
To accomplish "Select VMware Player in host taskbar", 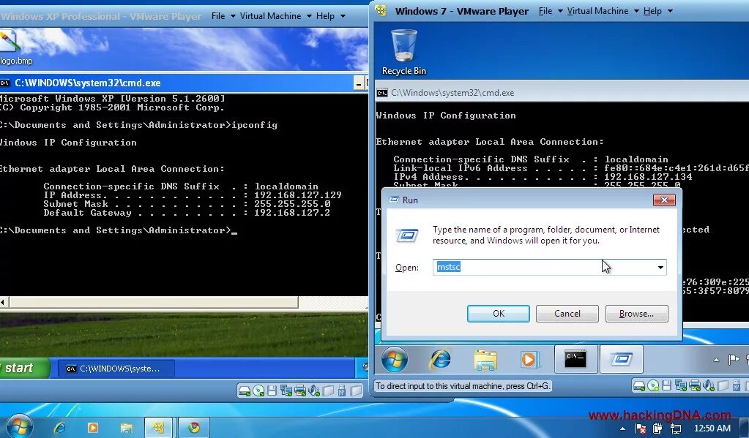I will 160,428.
